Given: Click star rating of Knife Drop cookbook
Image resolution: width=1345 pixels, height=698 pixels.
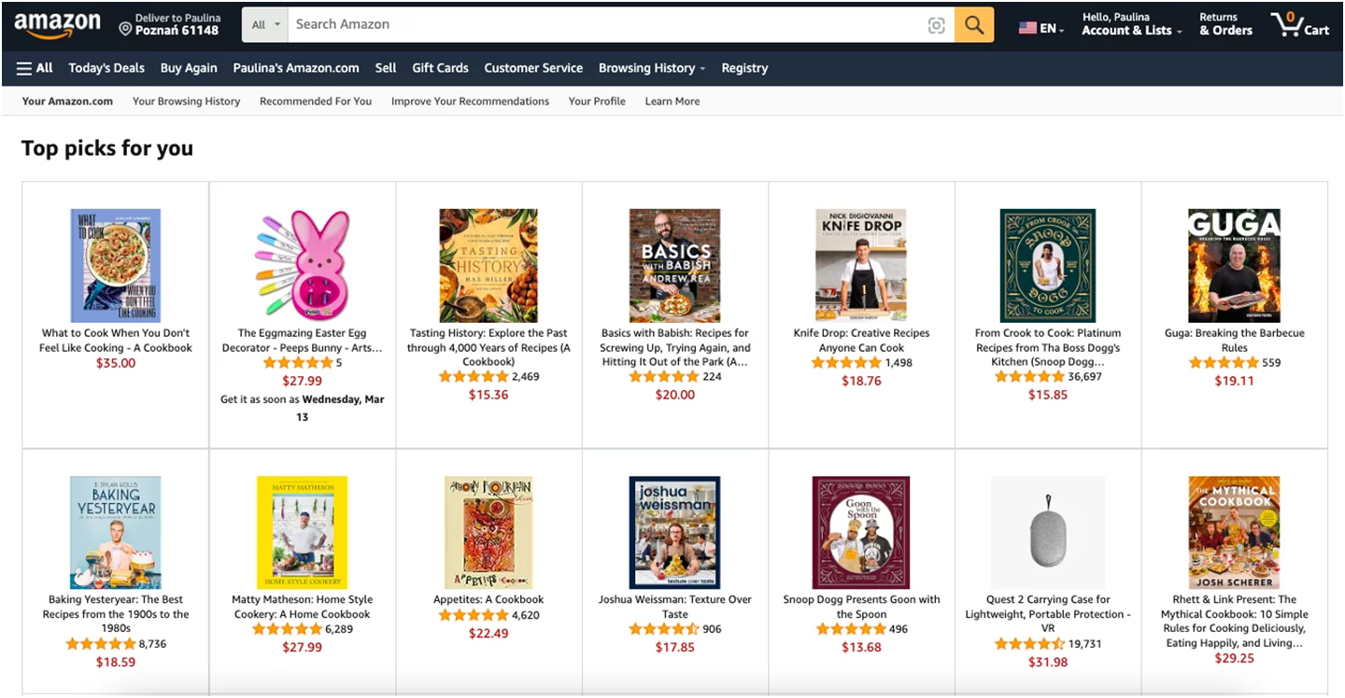Looking at the screenshot, I should (846, 363).
